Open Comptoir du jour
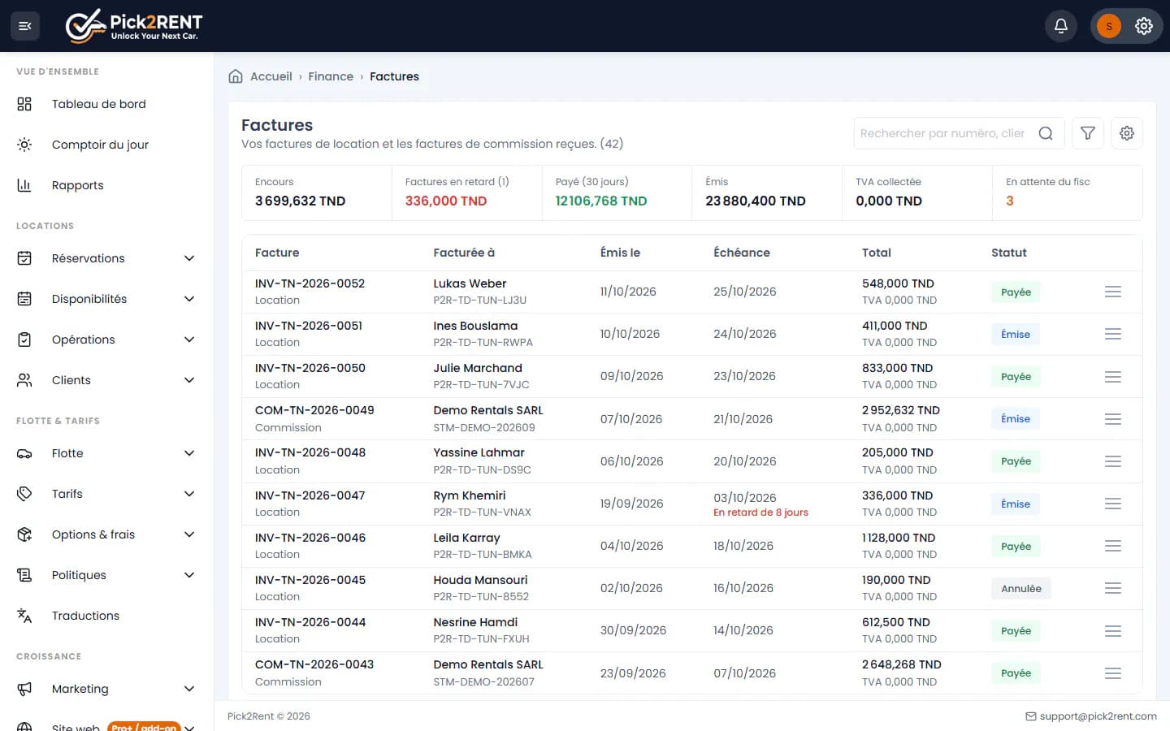 point(106,145)
